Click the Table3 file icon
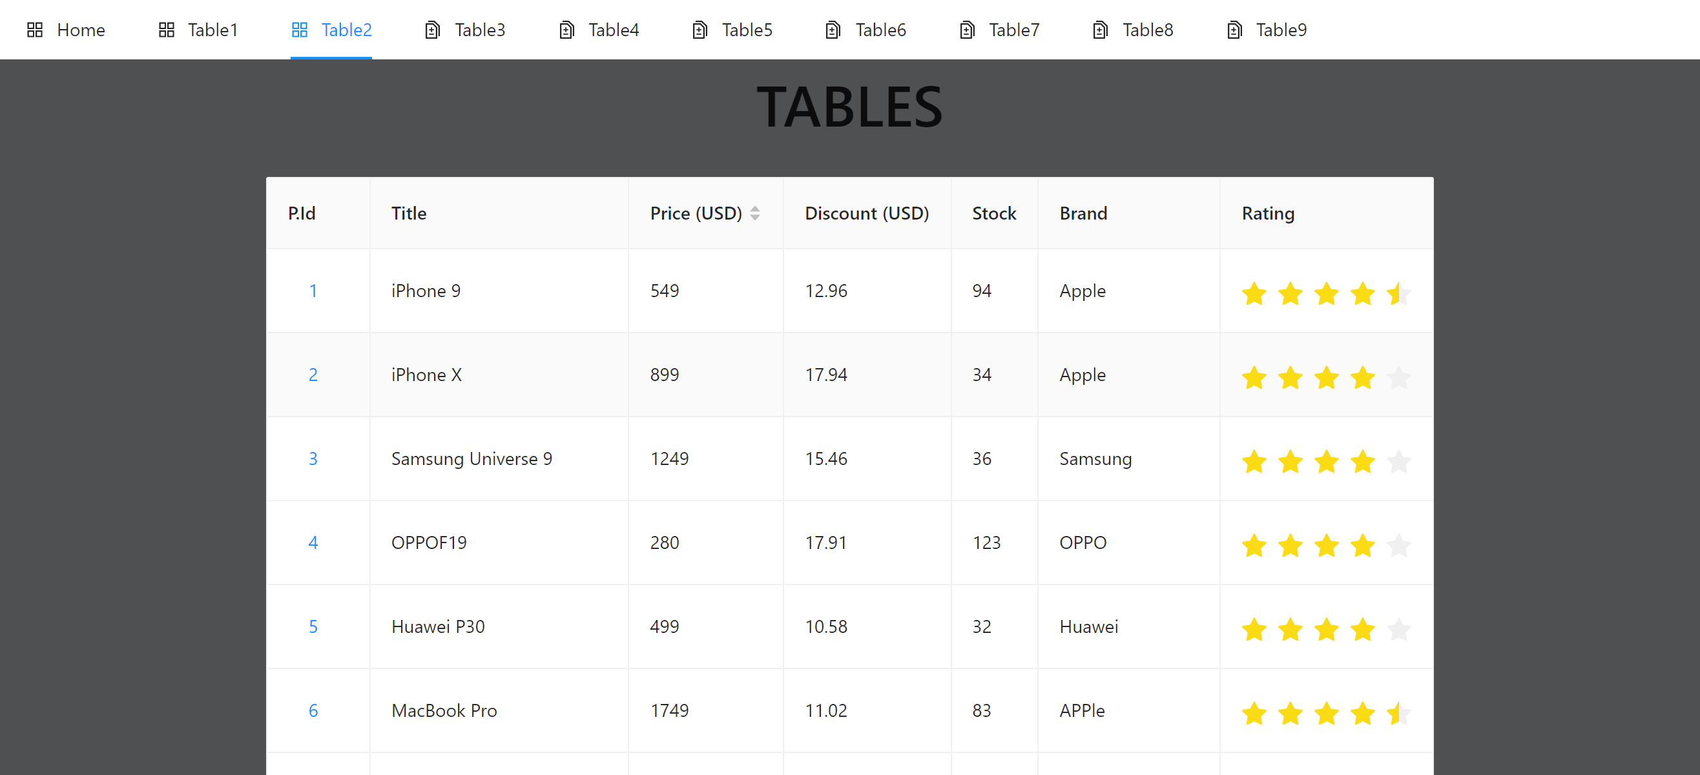 click(432, 30)
